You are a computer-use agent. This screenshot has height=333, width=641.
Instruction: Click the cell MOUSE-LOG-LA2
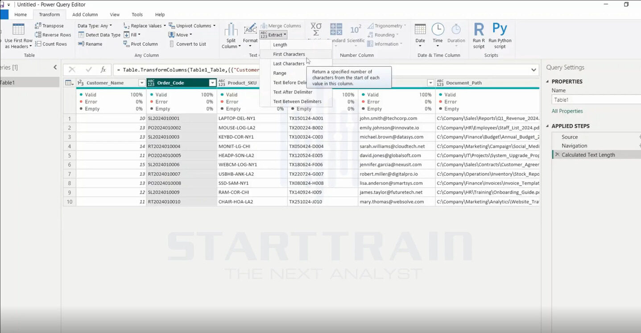[252, 128]
